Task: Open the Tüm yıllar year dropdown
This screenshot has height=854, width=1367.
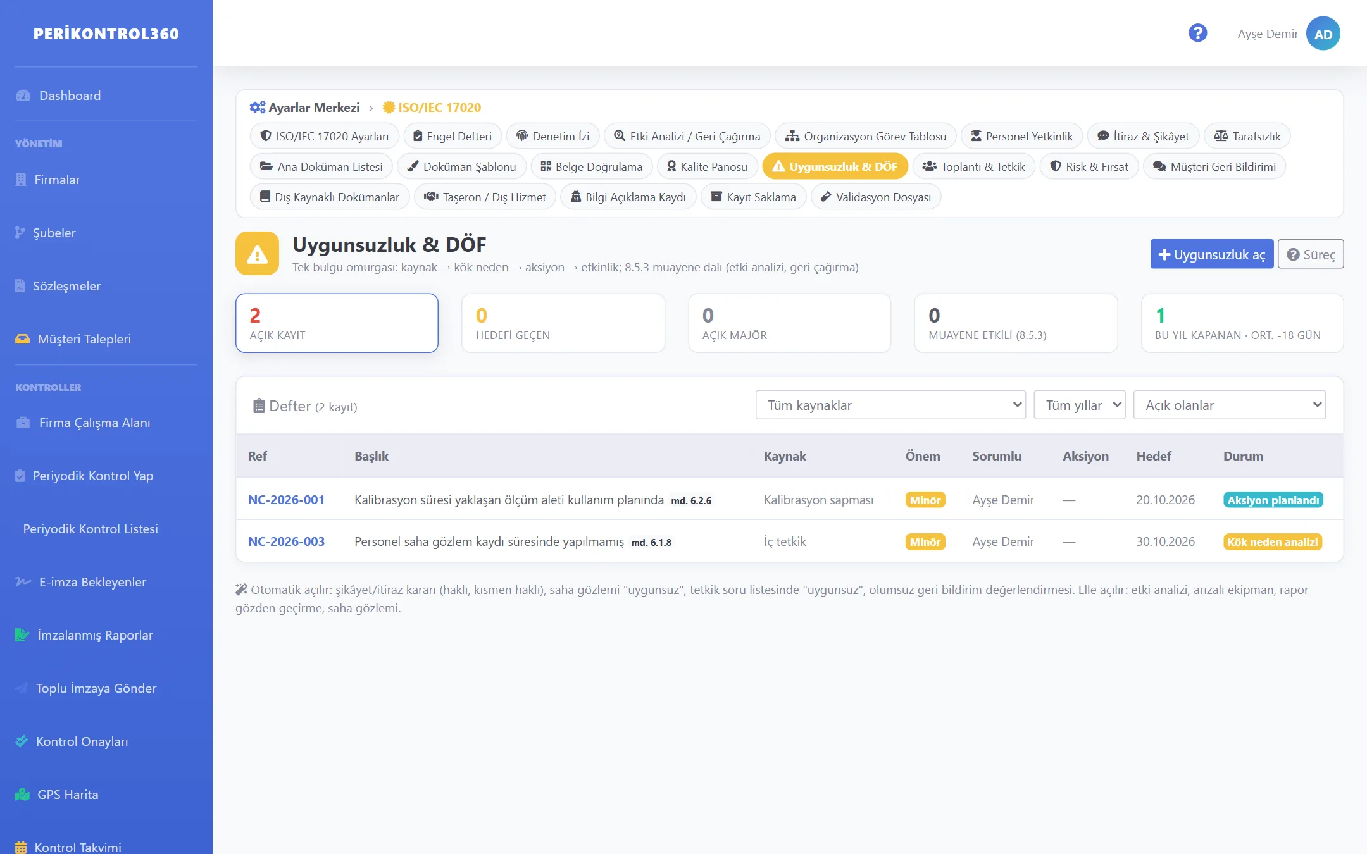Action: tap(1080, 405)
